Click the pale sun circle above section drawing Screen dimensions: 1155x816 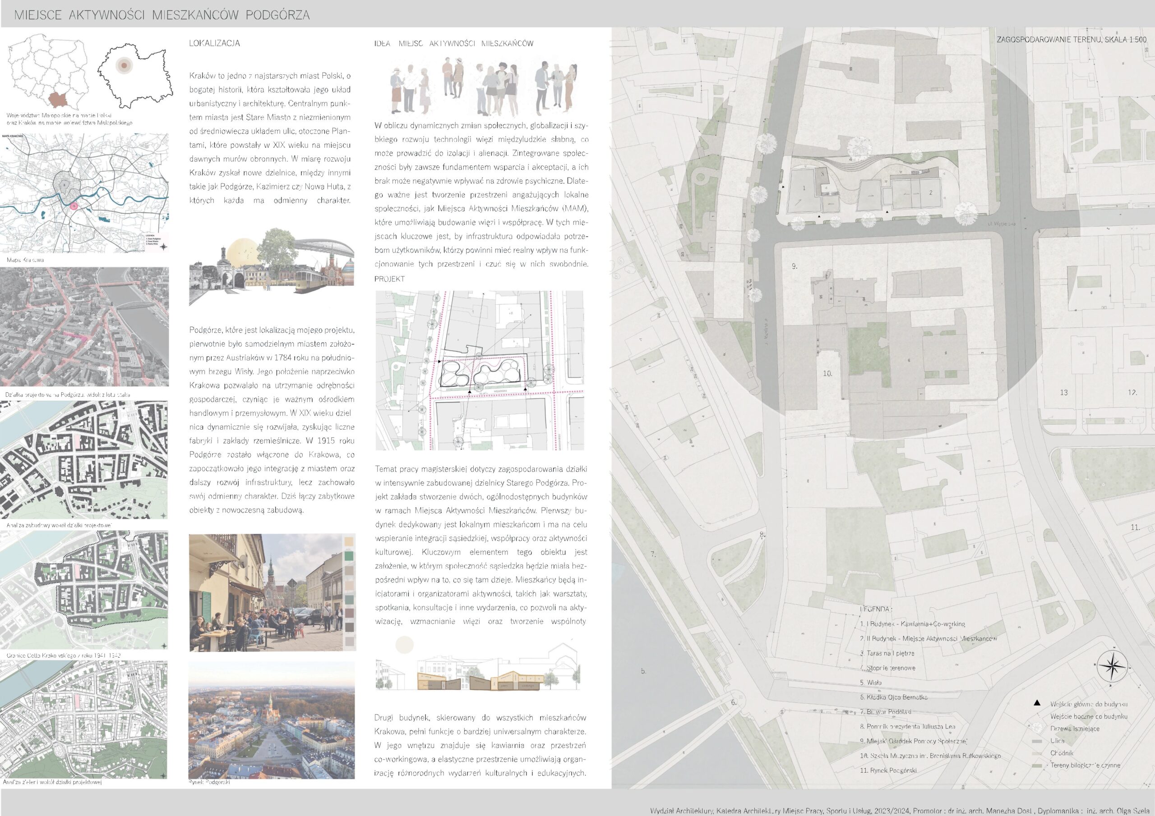(404, 645)
